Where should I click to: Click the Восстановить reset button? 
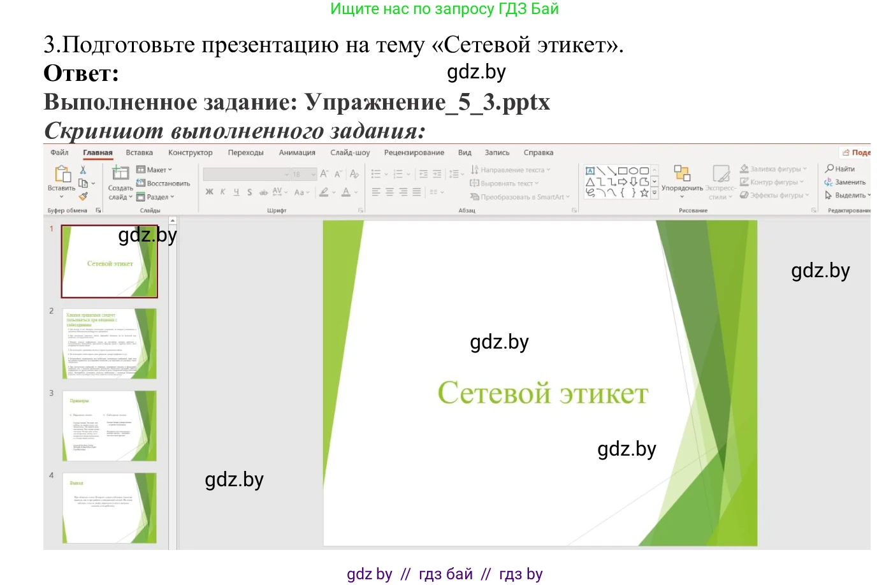163,184
